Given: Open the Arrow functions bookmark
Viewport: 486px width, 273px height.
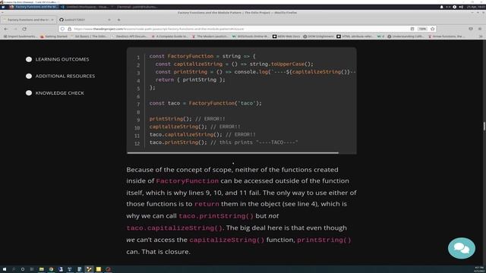Looking at the screenshot, I should tap(446, 36).
